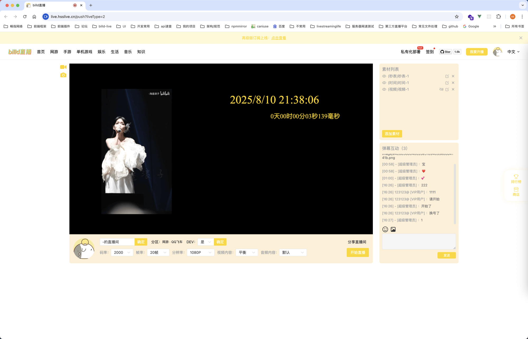Open the 音频内容 默认 dropdown
The height and width of the screenshot is (339, 528).
293,252
